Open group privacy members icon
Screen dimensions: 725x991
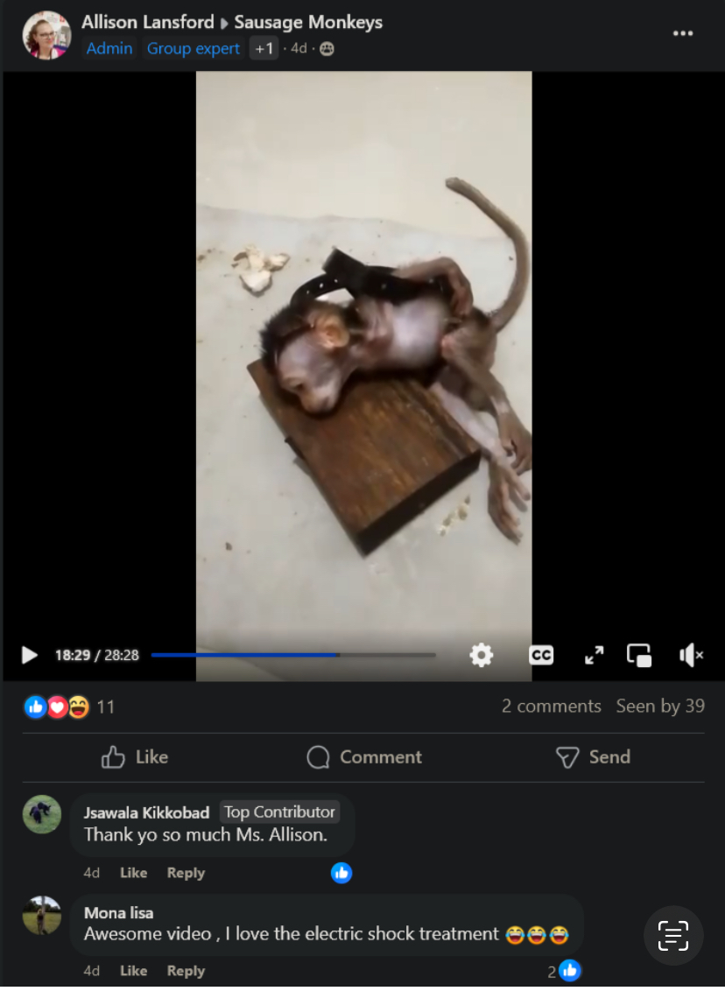click(327, 49)
